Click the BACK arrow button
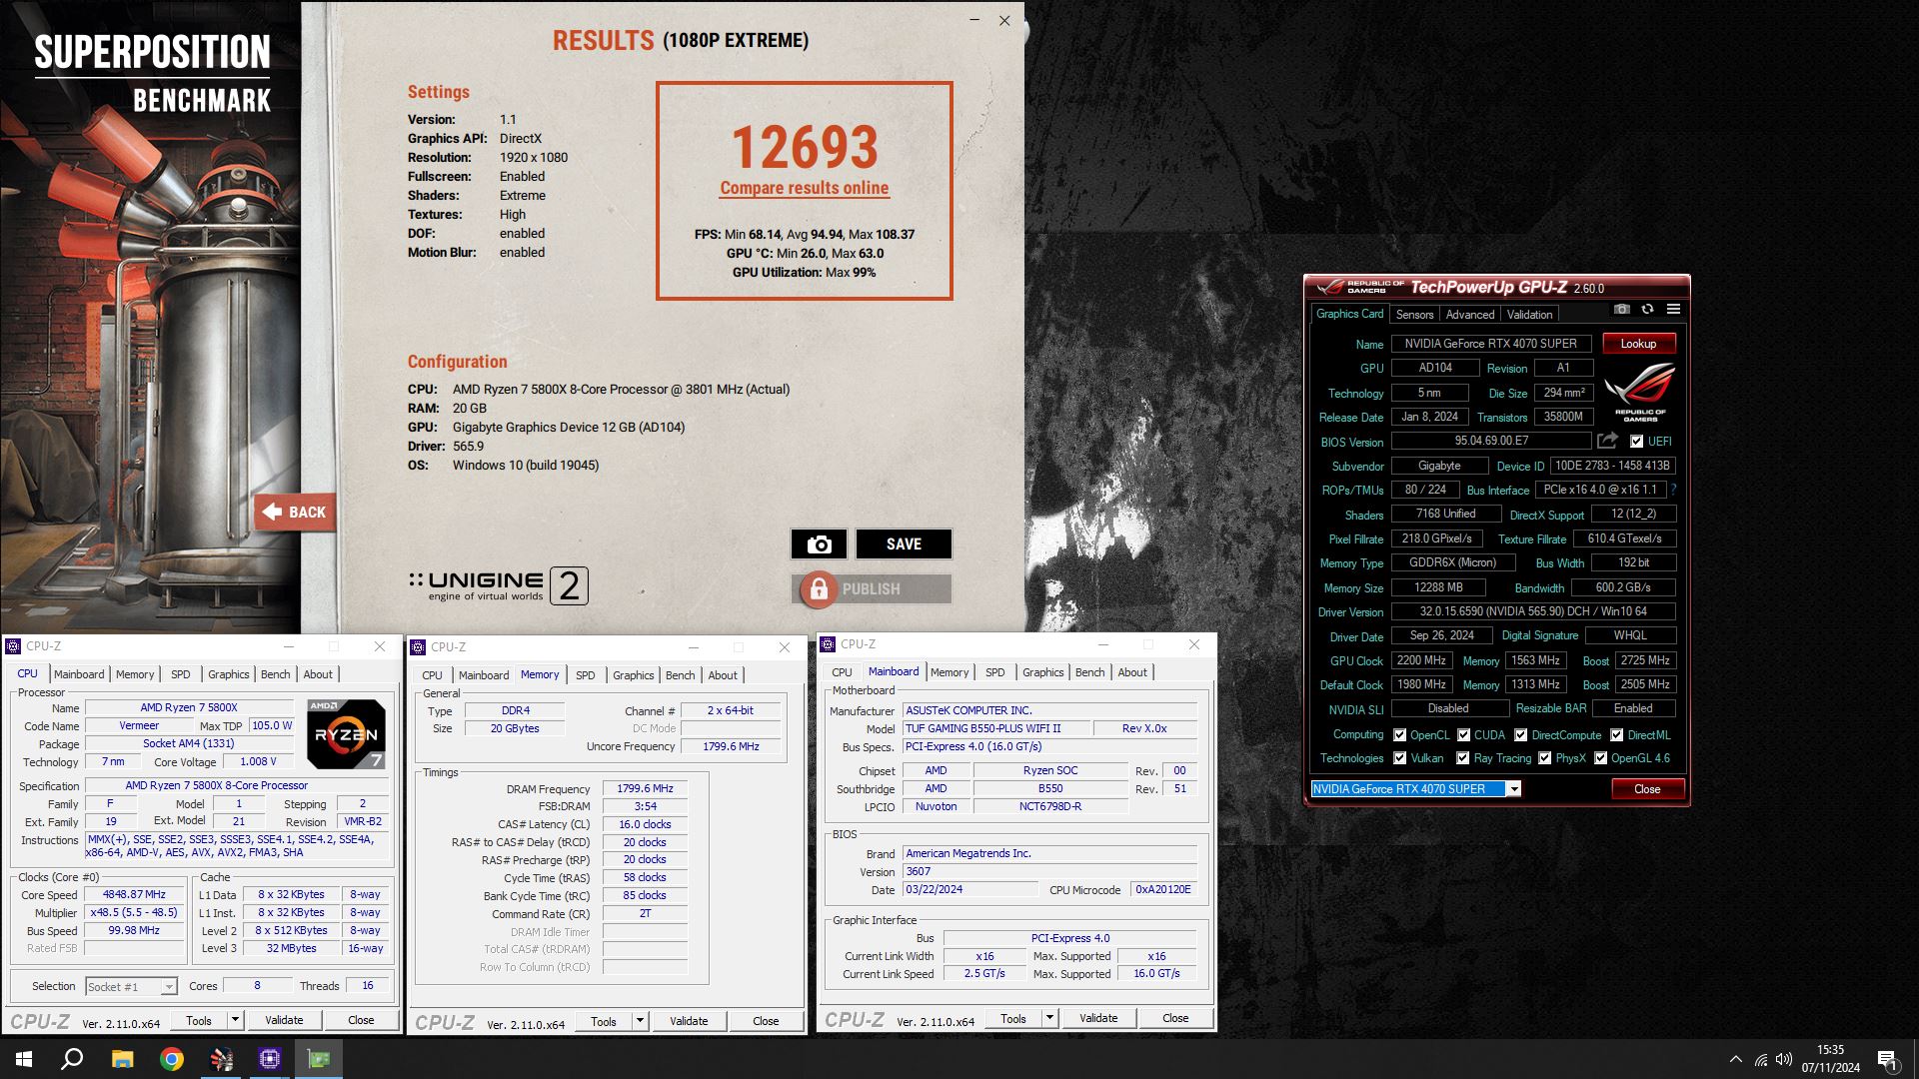This screenshot has height=1079, width=1919. coord(294,513)
